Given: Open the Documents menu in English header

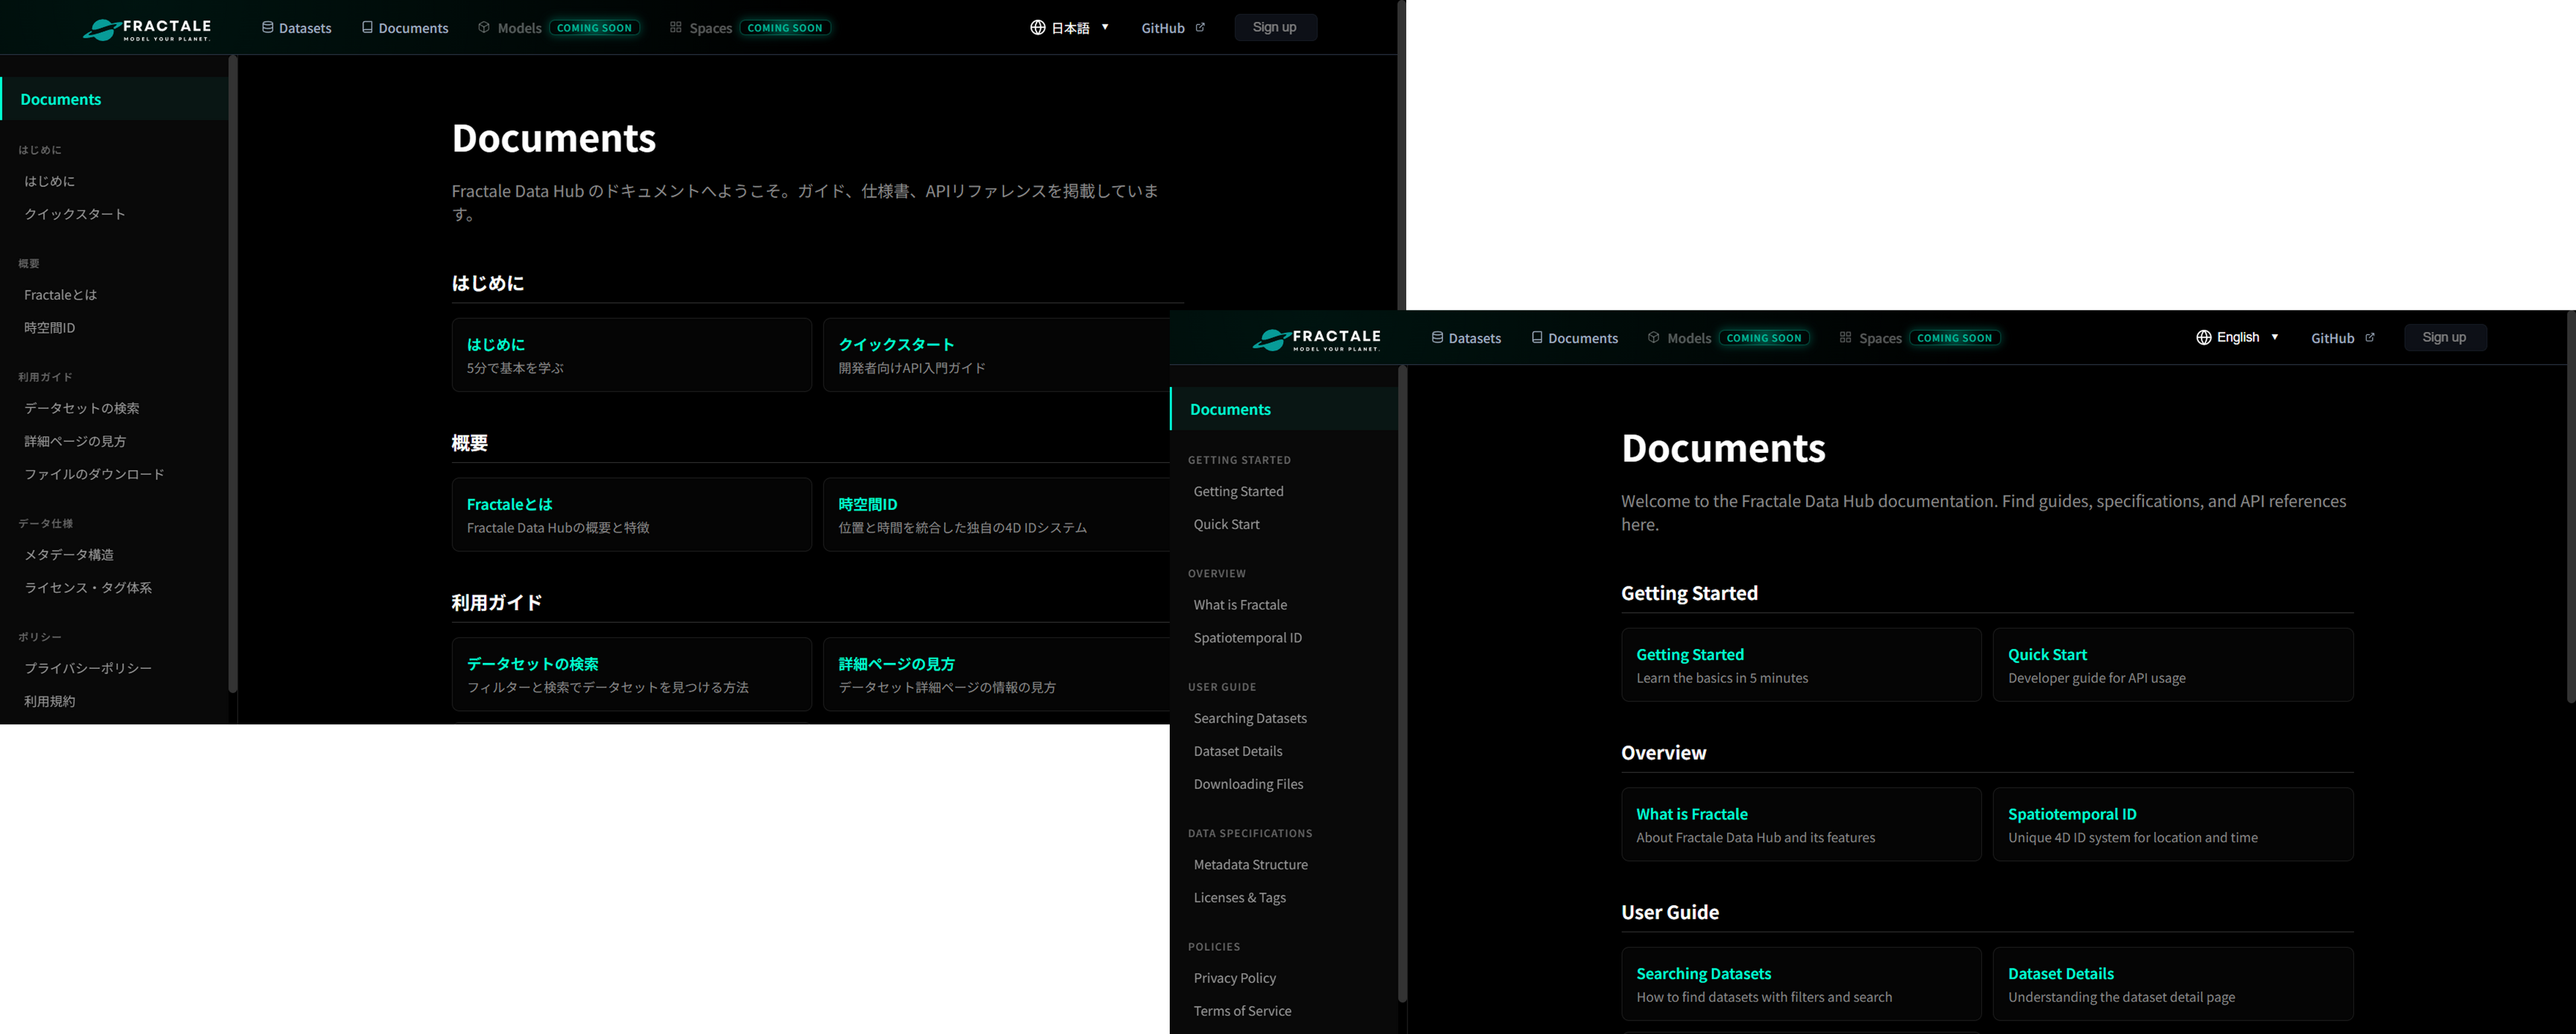Looking at the screenshot, I should pos(1582,338).
